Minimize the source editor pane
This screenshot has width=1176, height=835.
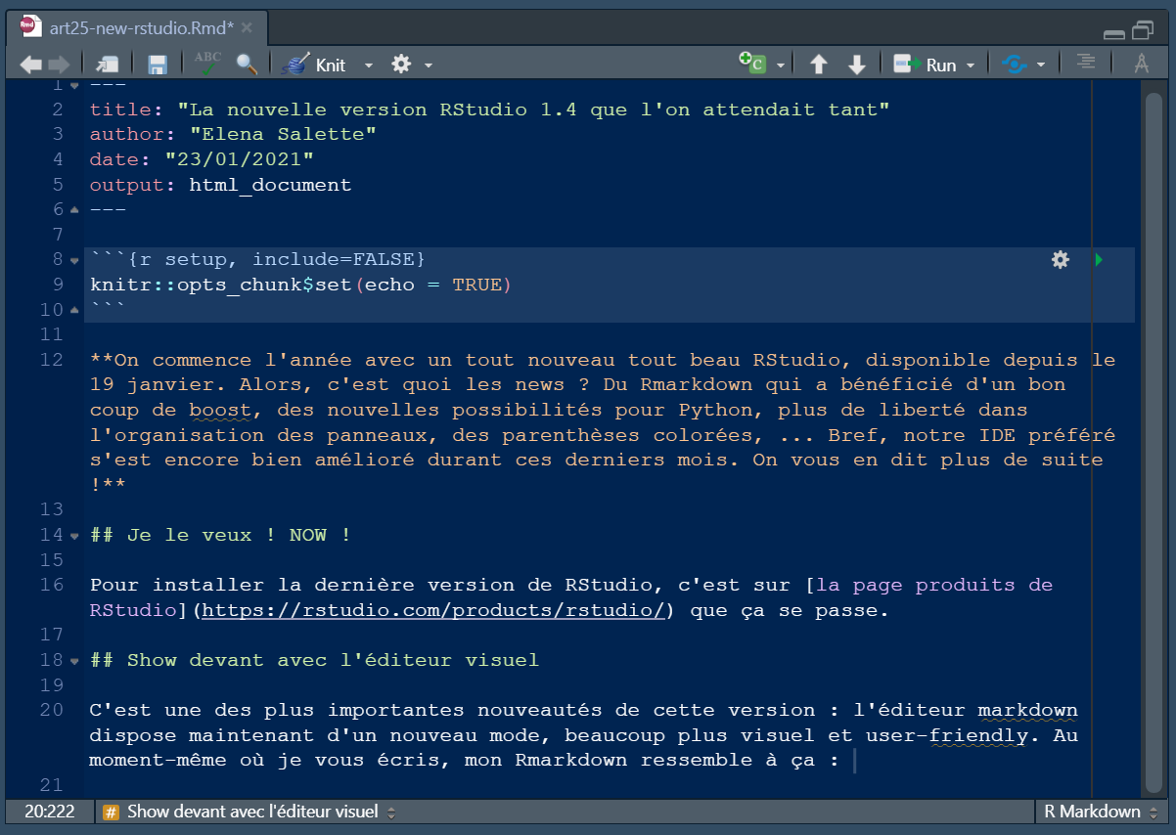(1113, 32)
